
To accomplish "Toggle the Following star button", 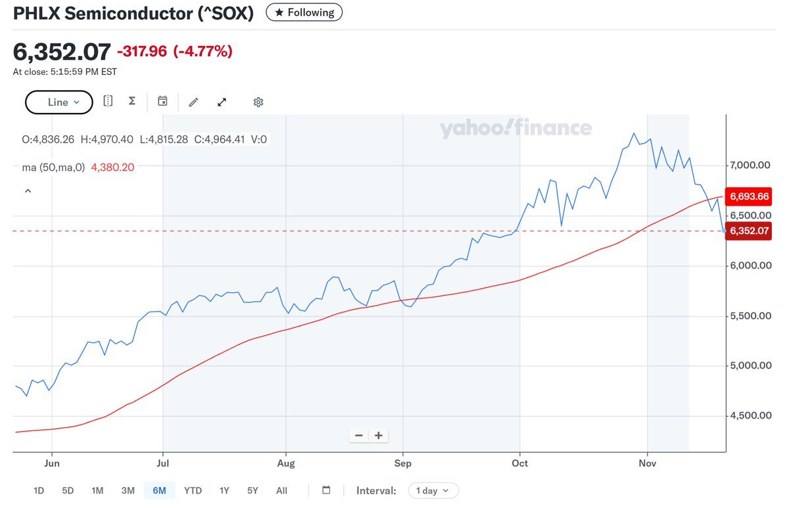I will [304, 12].
